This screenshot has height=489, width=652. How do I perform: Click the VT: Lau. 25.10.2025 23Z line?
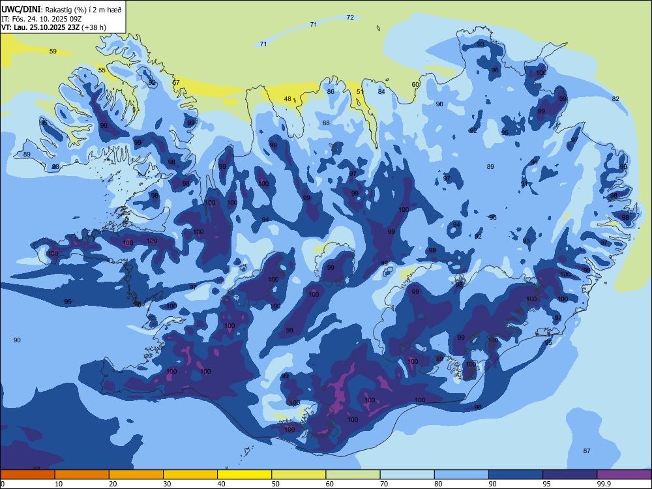(53, 27)
